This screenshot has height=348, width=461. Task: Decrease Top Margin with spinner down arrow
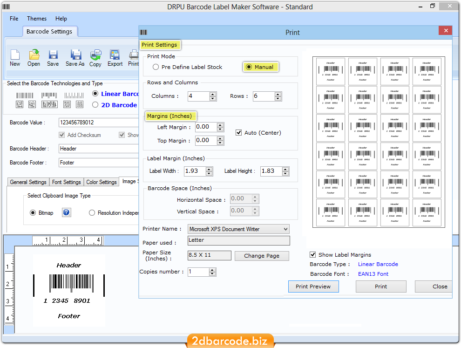(x=220, y=143)
